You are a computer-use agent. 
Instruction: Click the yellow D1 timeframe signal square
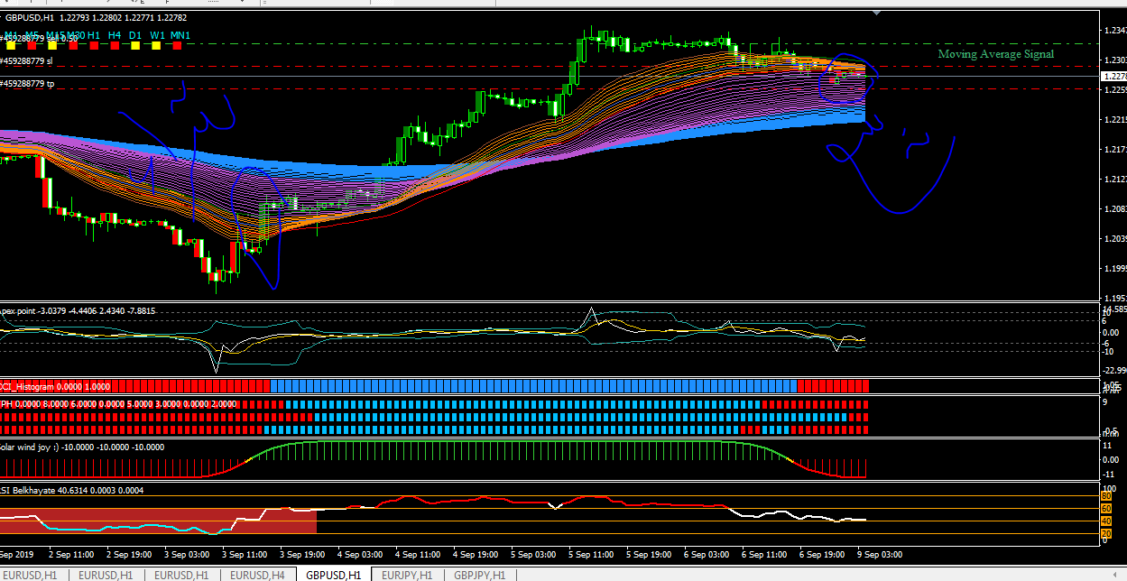135,44
